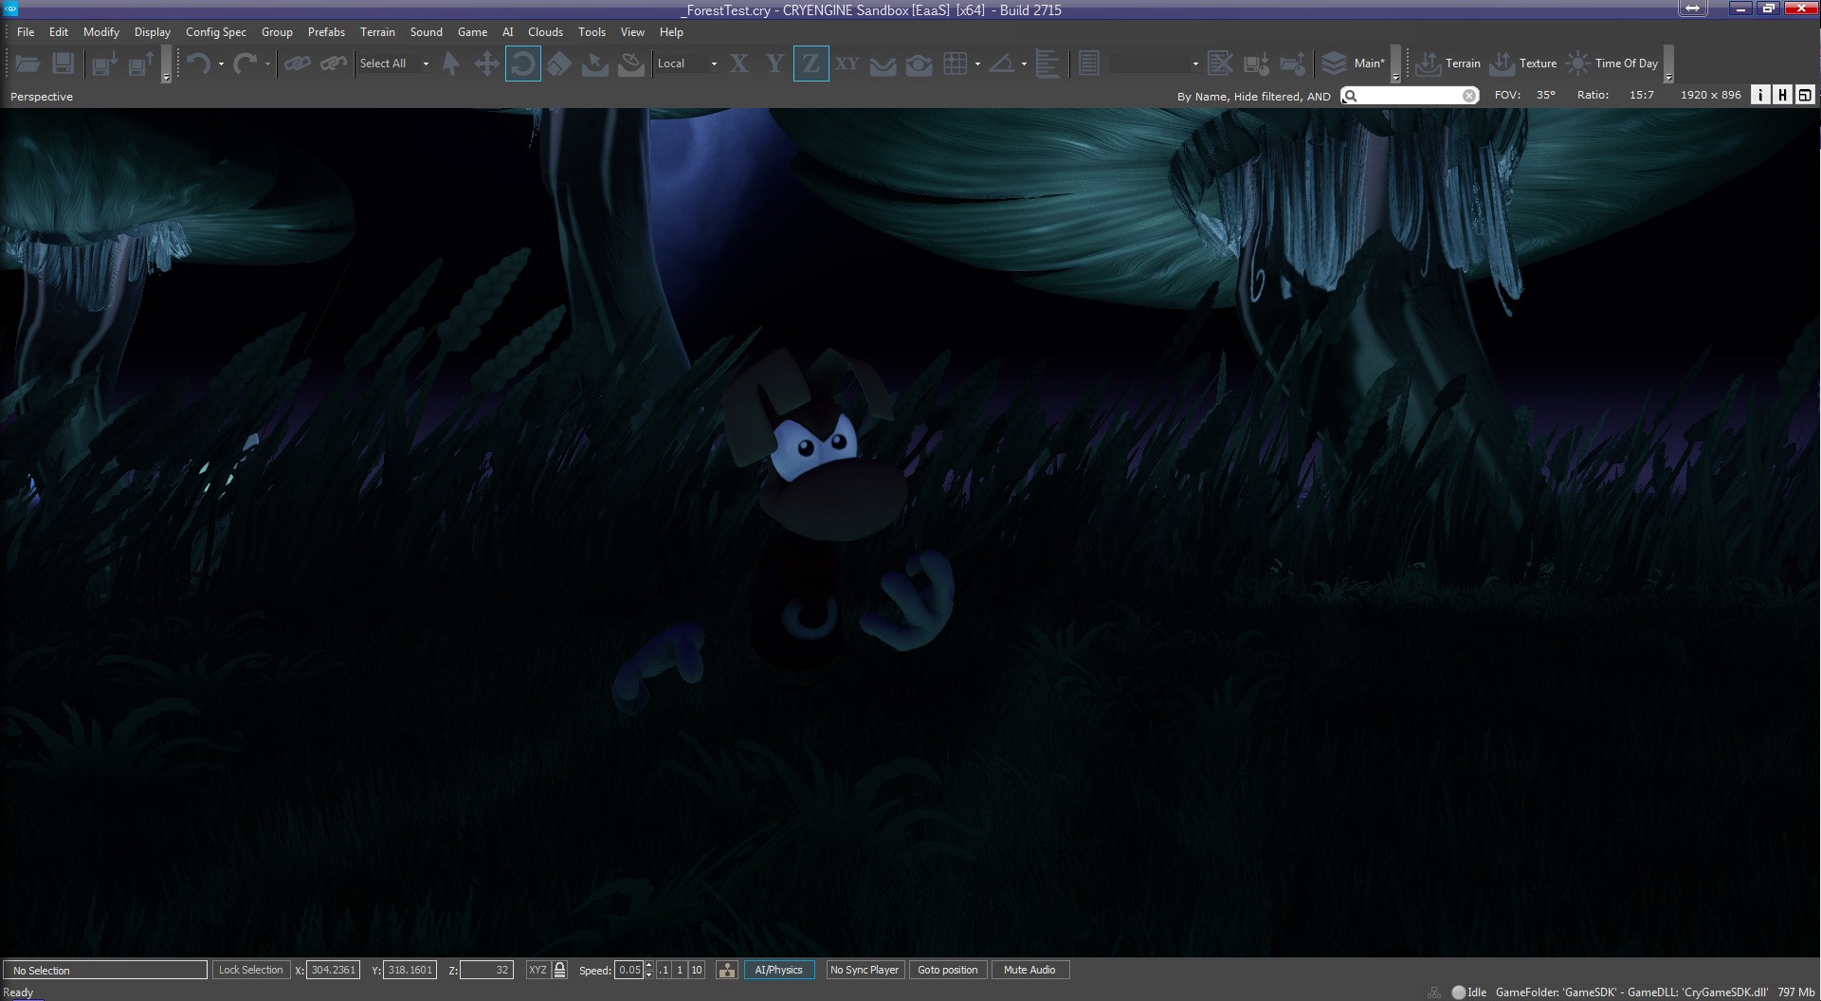1821x1001 pixels.
Task: Open the Select All dropdown
Action: click(394, 64)
